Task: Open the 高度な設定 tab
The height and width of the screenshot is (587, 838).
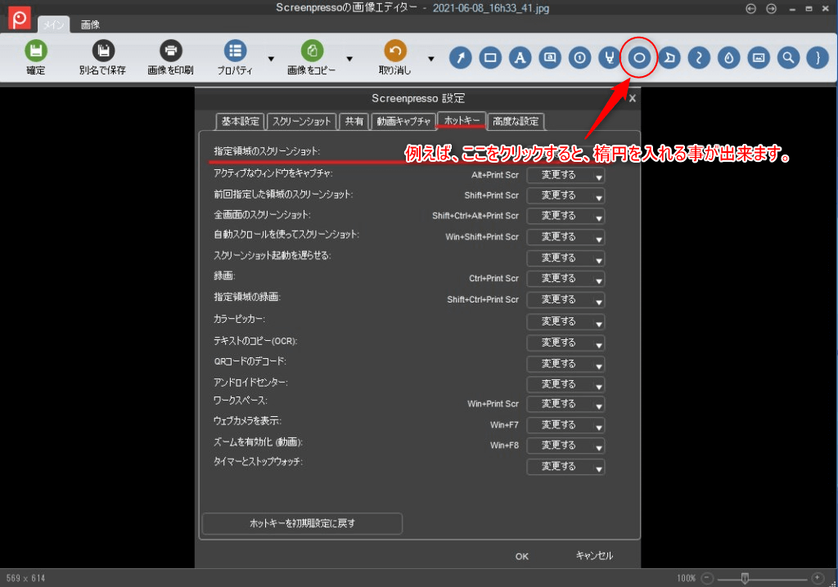Action: point(516,122)
